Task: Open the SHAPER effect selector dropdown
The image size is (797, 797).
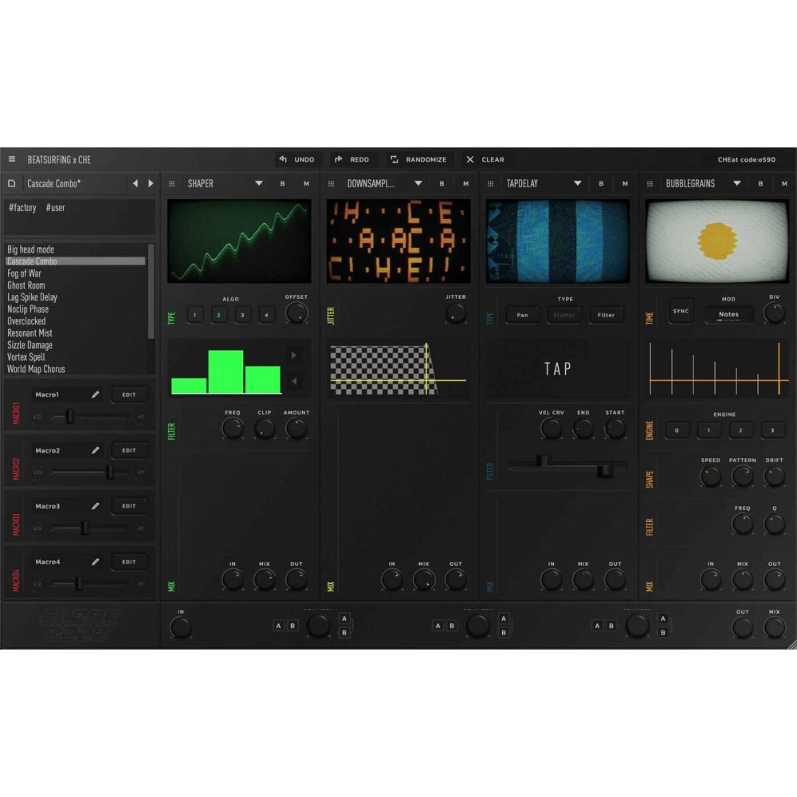Action: pyautogui.click(x=259, y=183)
